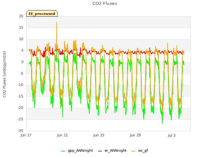
Task: Click the Jun 21 x-axis label
Action: point(62,135)
